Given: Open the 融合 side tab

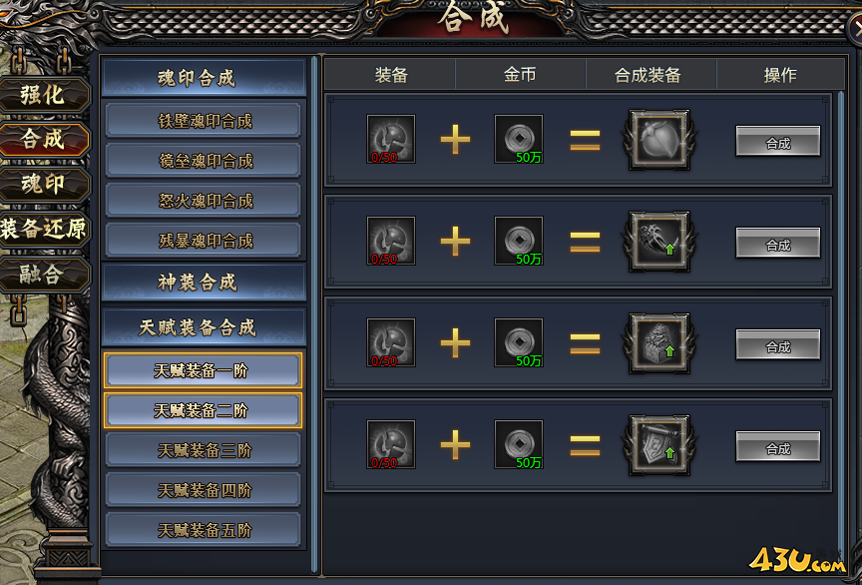Looking at the screenshot, I should pyautogui.click(x=44, y=274).
